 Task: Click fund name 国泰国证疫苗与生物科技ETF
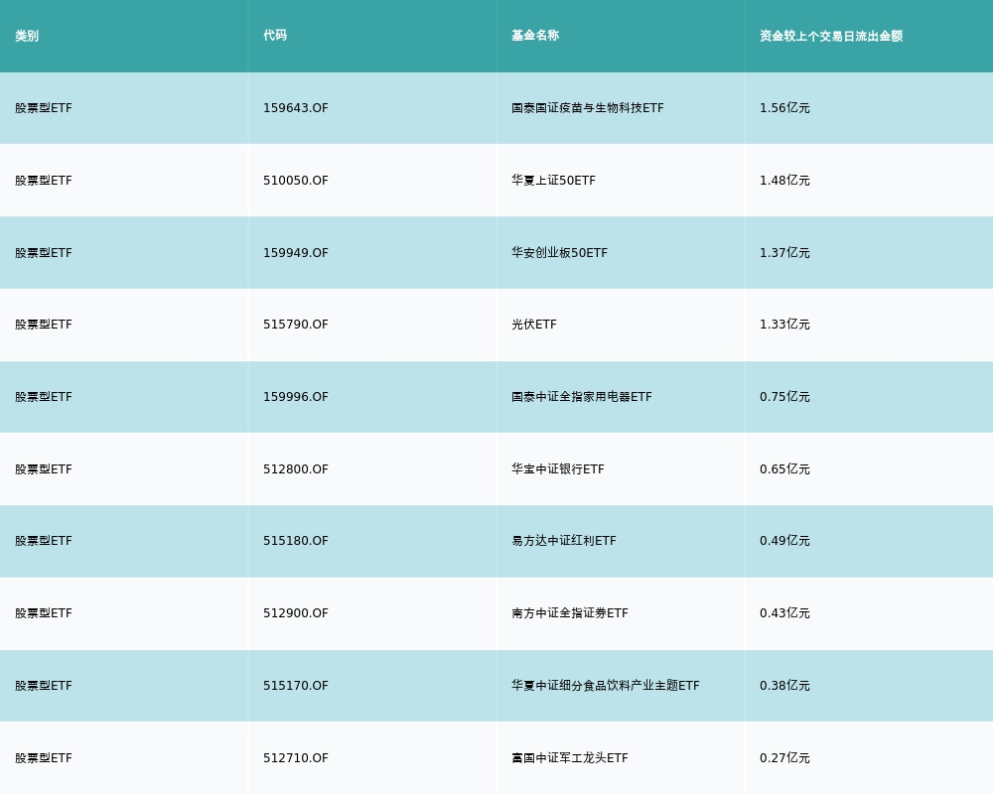tap(588, 108)
